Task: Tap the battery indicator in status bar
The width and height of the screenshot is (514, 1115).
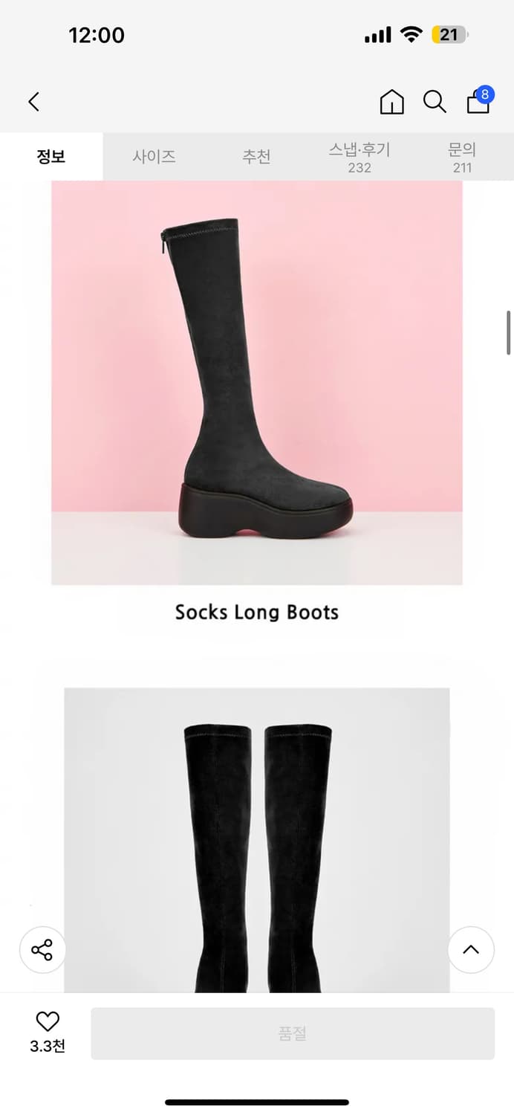Action: point(449,35)
